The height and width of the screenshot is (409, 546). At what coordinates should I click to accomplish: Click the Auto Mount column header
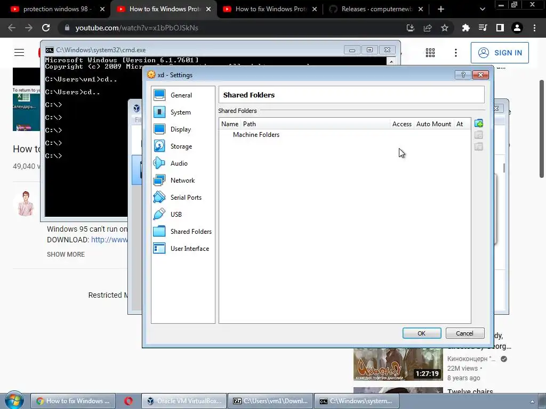click(x=434, y=124)
